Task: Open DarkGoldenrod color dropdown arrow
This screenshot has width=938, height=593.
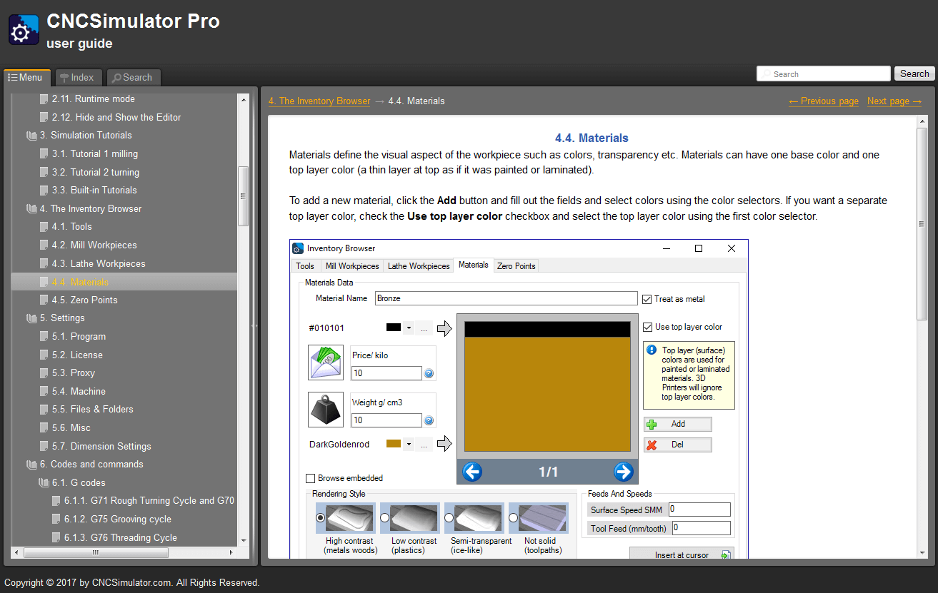Action: [409, 444]
